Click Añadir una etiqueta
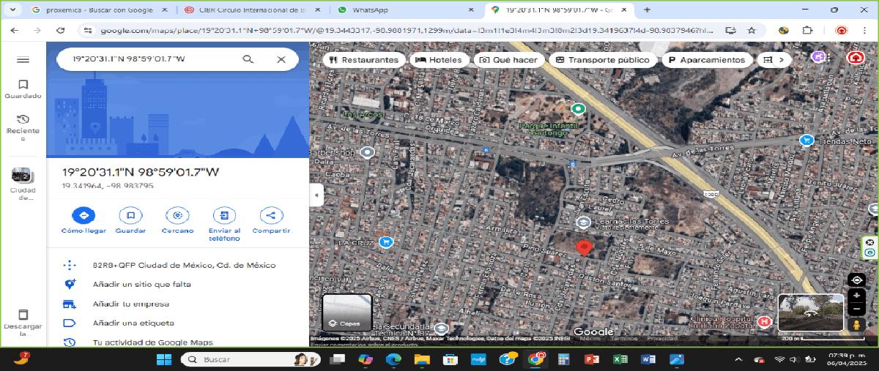The image size is (879, 371). click(x=178, y=323)
